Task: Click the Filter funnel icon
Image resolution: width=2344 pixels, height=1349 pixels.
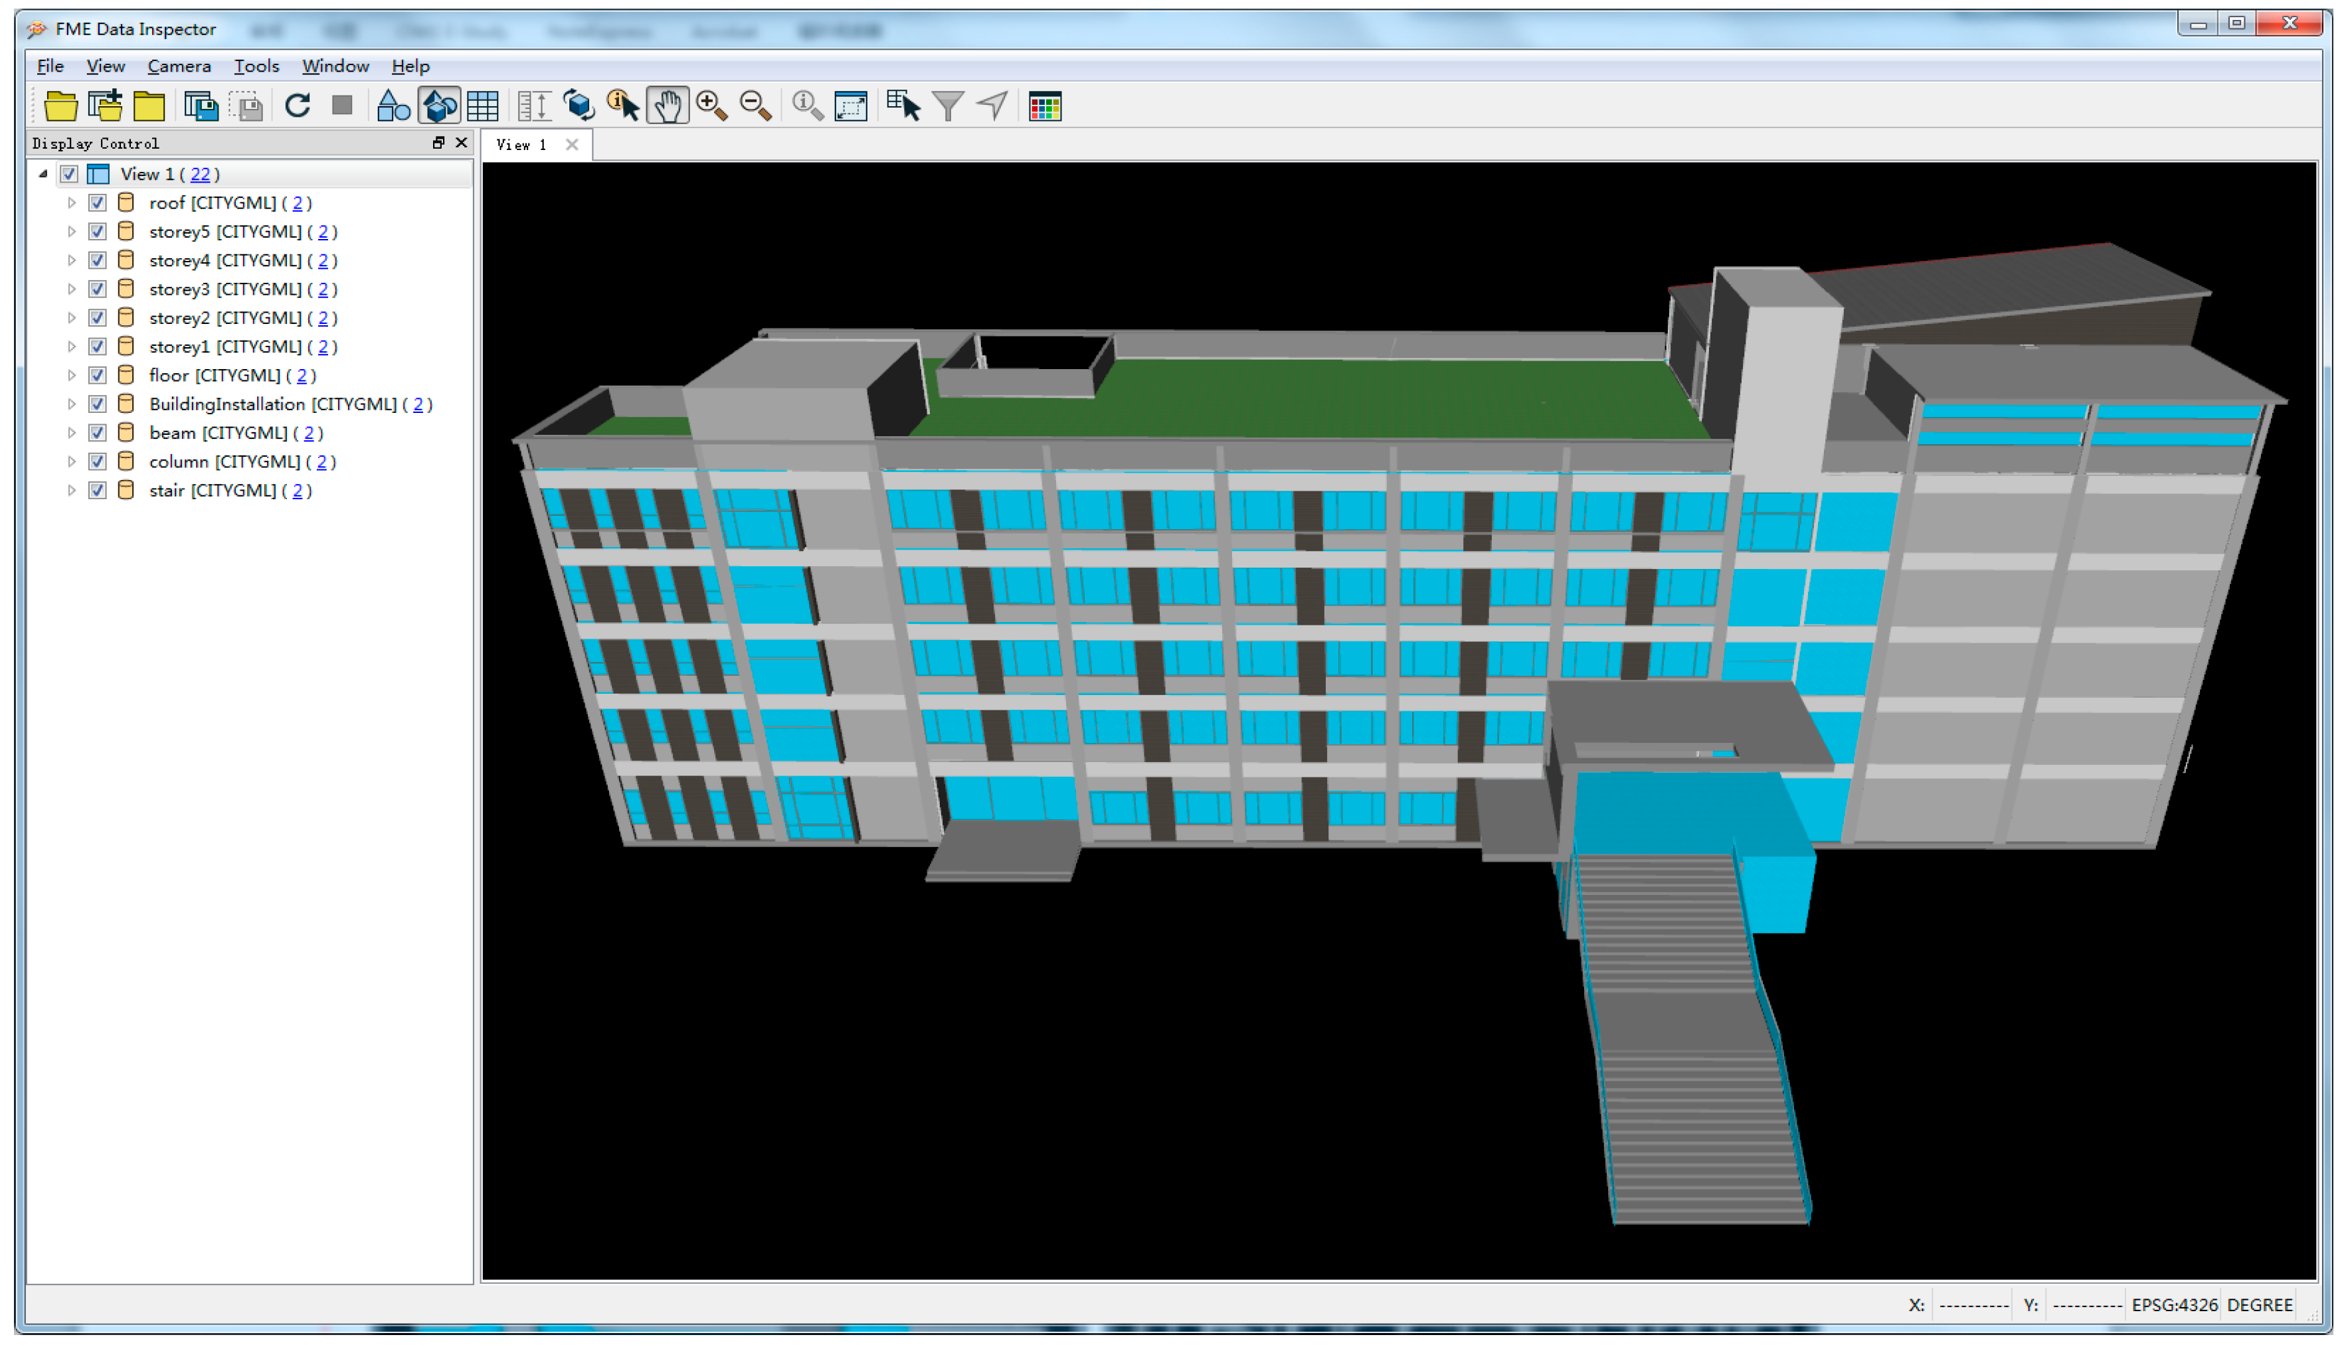Action: coord(947,106)
